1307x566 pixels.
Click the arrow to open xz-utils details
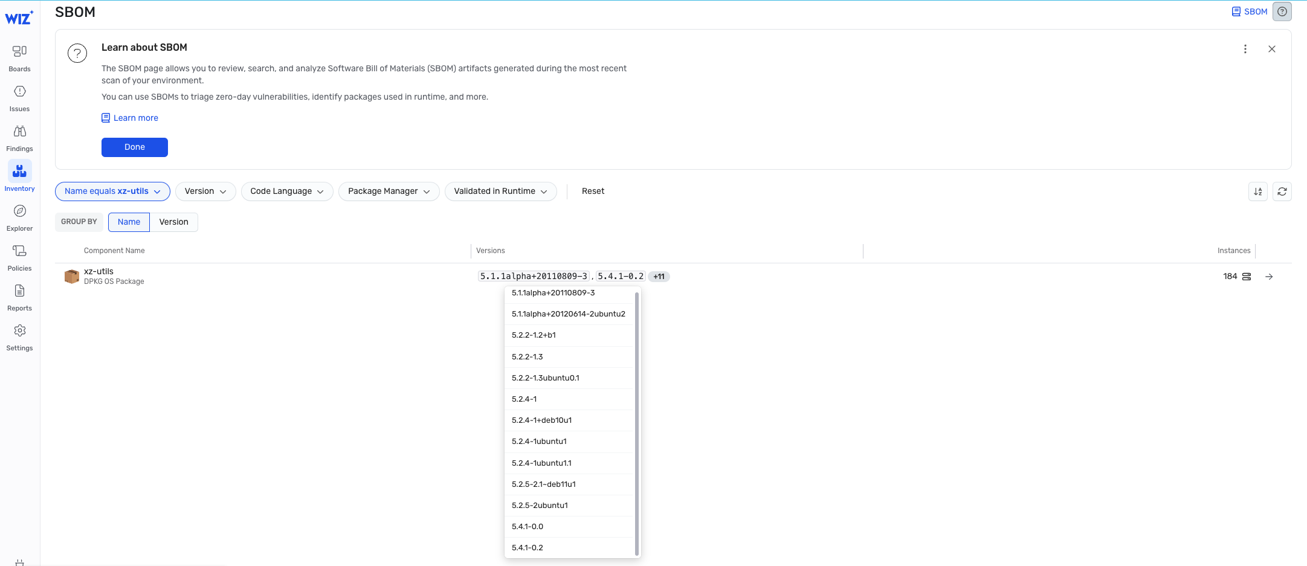tap(1269, 277)
